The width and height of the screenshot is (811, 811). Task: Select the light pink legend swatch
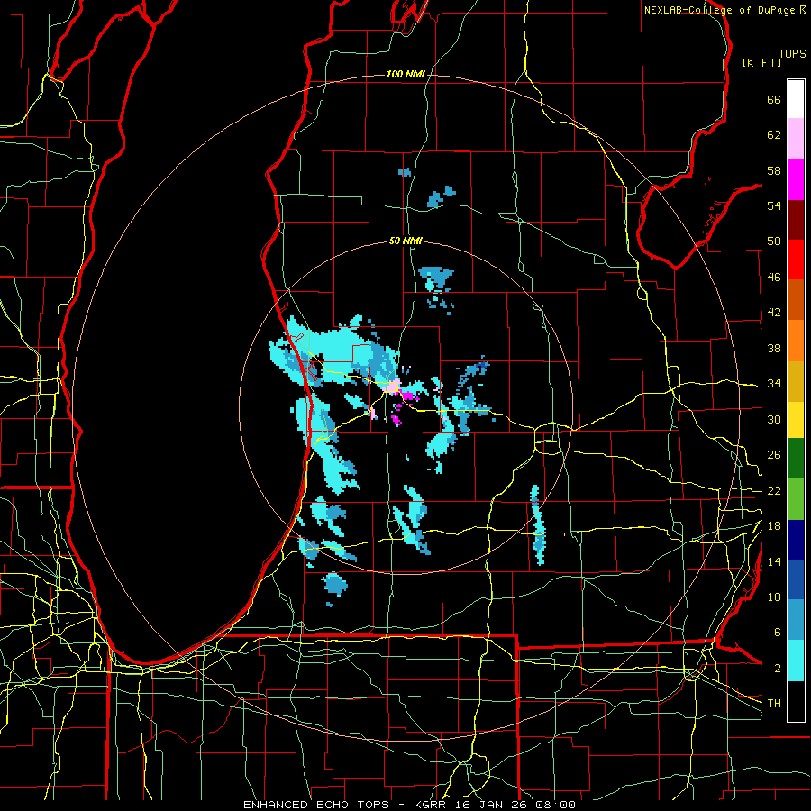(796, 139)
